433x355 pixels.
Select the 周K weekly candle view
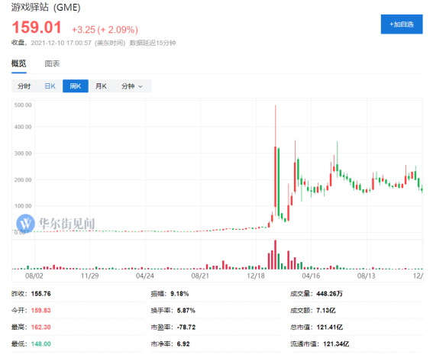point(76,86)
